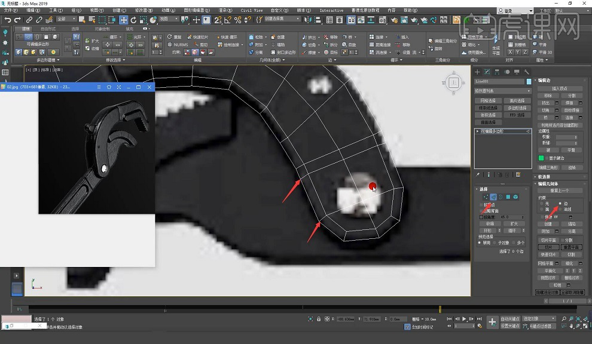Click the 重复上一个 button

pyautogui.click(x=560, y=191)
